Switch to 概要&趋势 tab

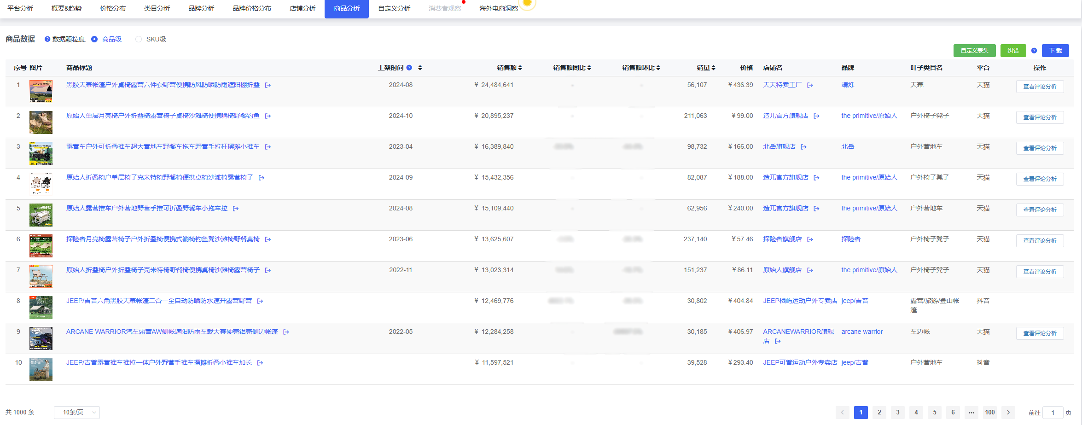66,8
